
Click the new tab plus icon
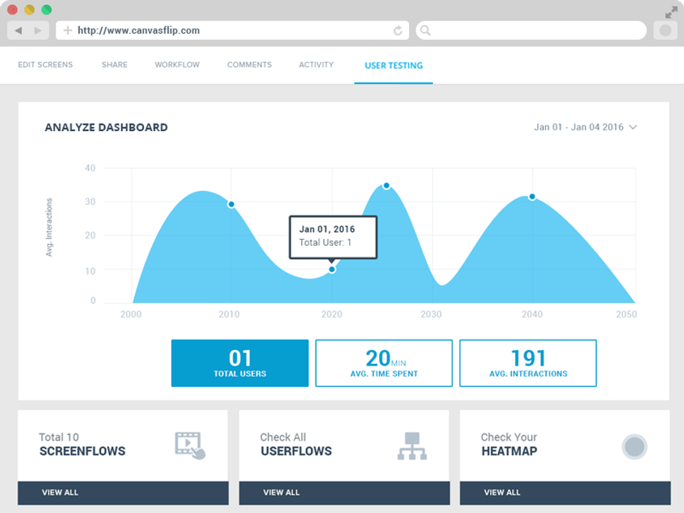pyautogui.click(x=68, y=31)
